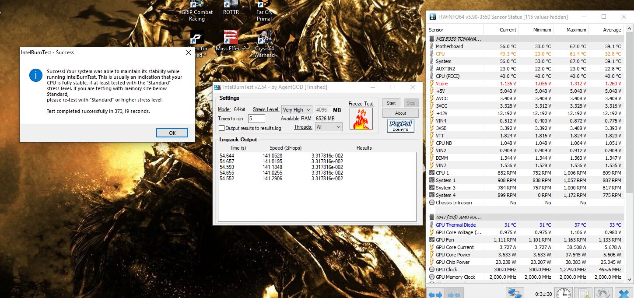634x298 pixels.
Task: Open Need for Speed desktop shortcut
Action: pos(197,44)
